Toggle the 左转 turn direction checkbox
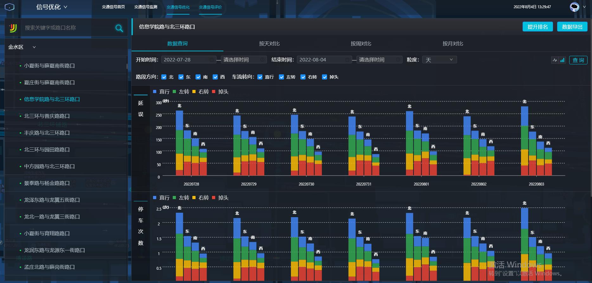This screenshot has height=283, width=592. click(x=281, y=77)
